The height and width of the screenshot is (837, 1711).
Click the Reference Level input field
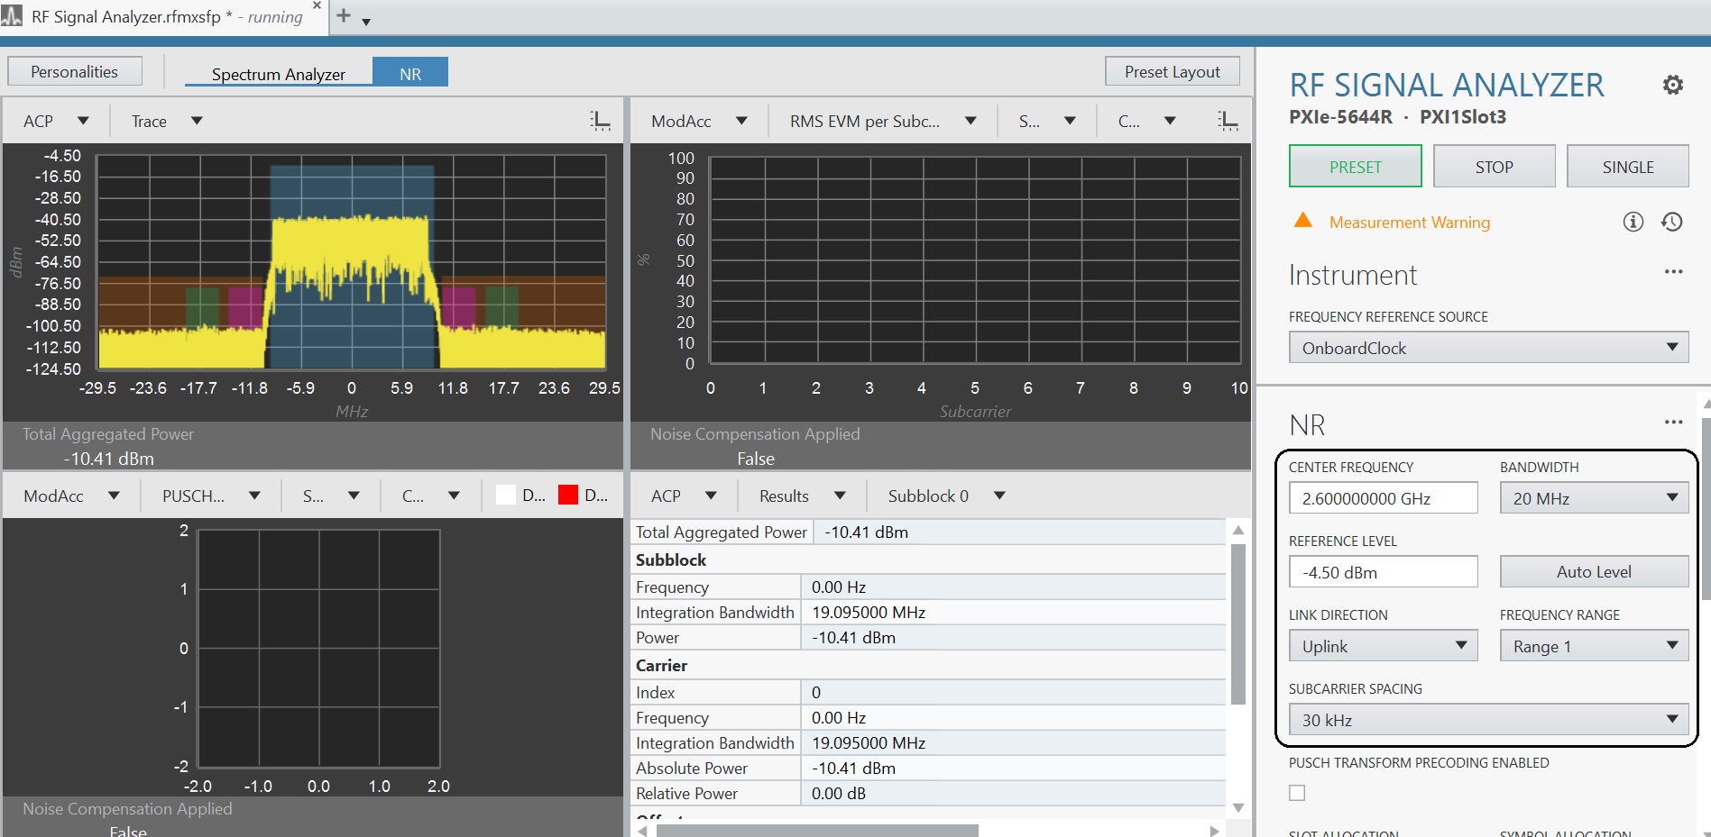(1383, 572)
